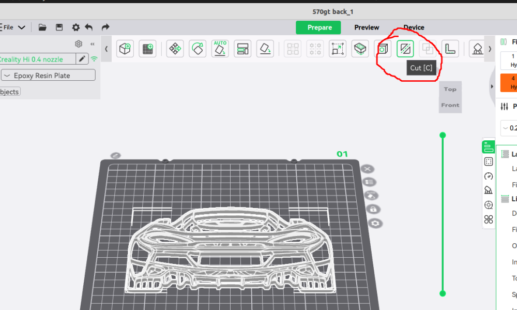517x310 pixels.
Task: Click the cube with hole toolbar icon
Action: pos(383,49)
